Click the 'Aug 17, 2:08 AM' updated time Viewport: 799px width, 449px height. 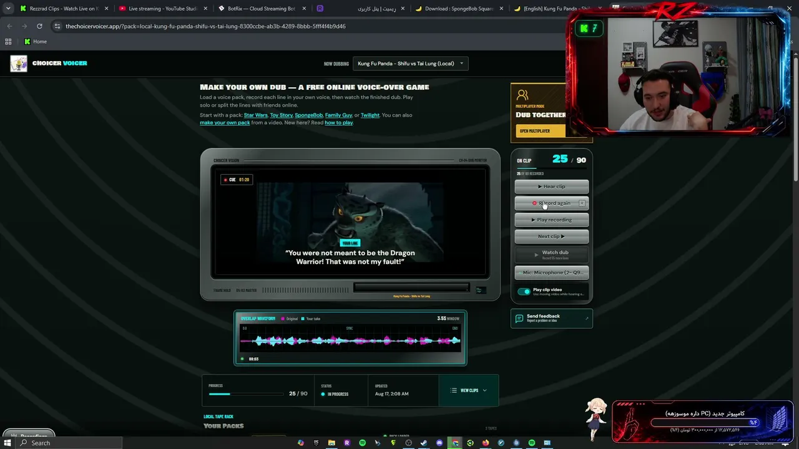point(392,394)
